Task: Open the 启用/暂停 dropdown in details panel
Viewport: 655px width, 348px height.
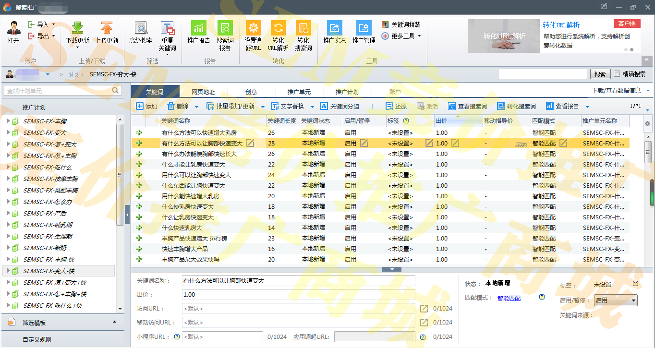Action: point(616,300)
